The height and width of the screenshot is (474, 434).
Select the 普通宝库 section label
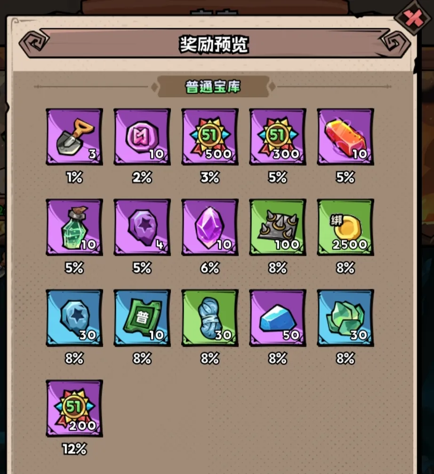213,87
